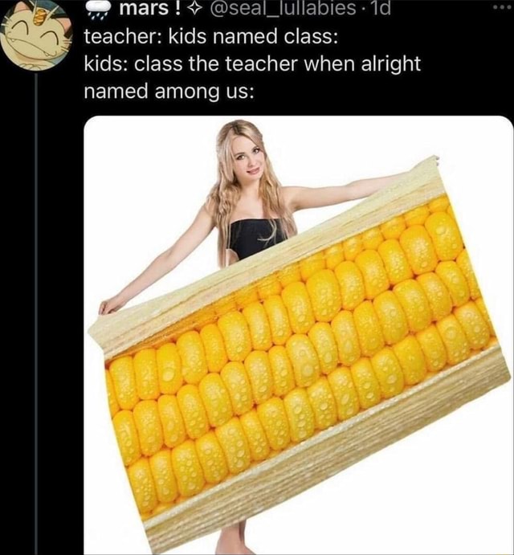Click the word "teacher:" starting the tweet
Screen dimensions: 514x555
tap(124, 36)
